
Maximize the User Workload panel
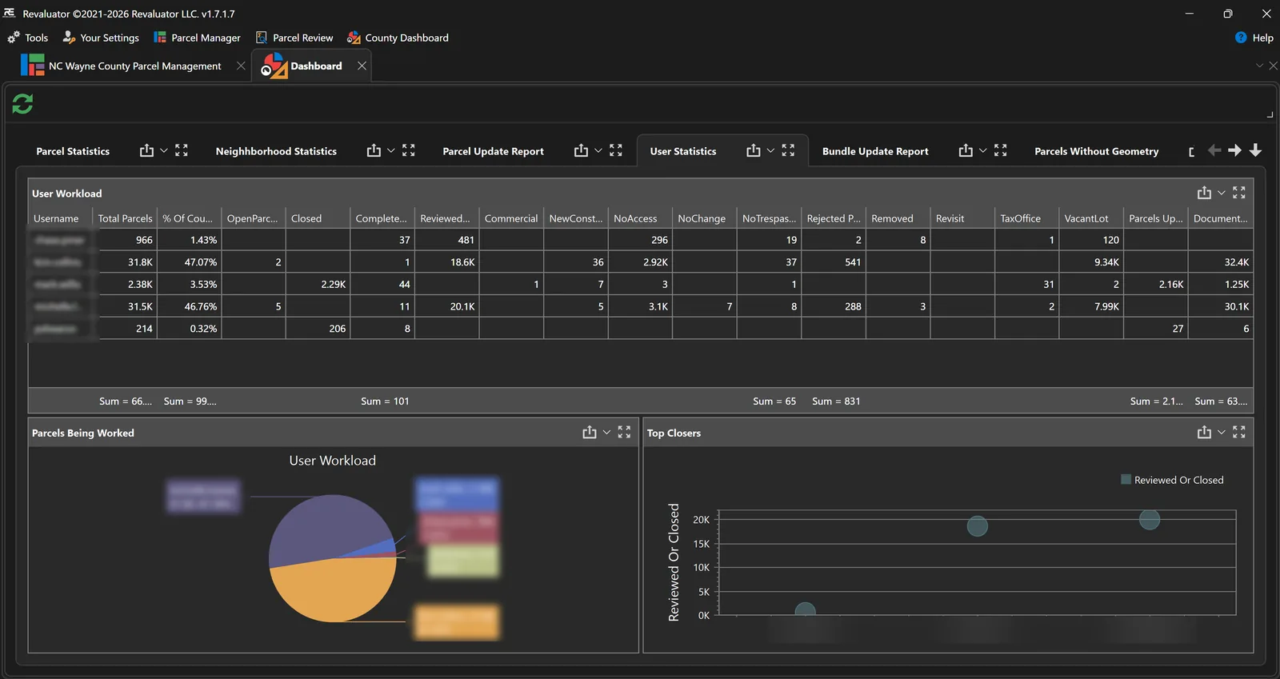tap(1239, 193)
